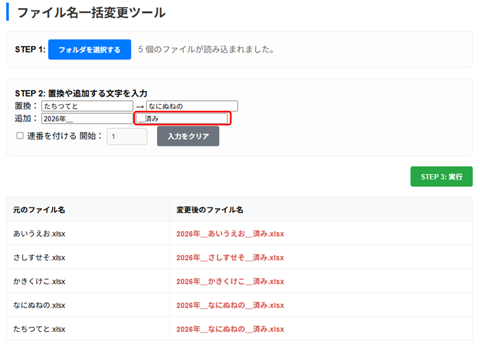The image size is (480, 353).
Task: Enable the 連番を付ける checkbox
Action: (x=20, y=136)
